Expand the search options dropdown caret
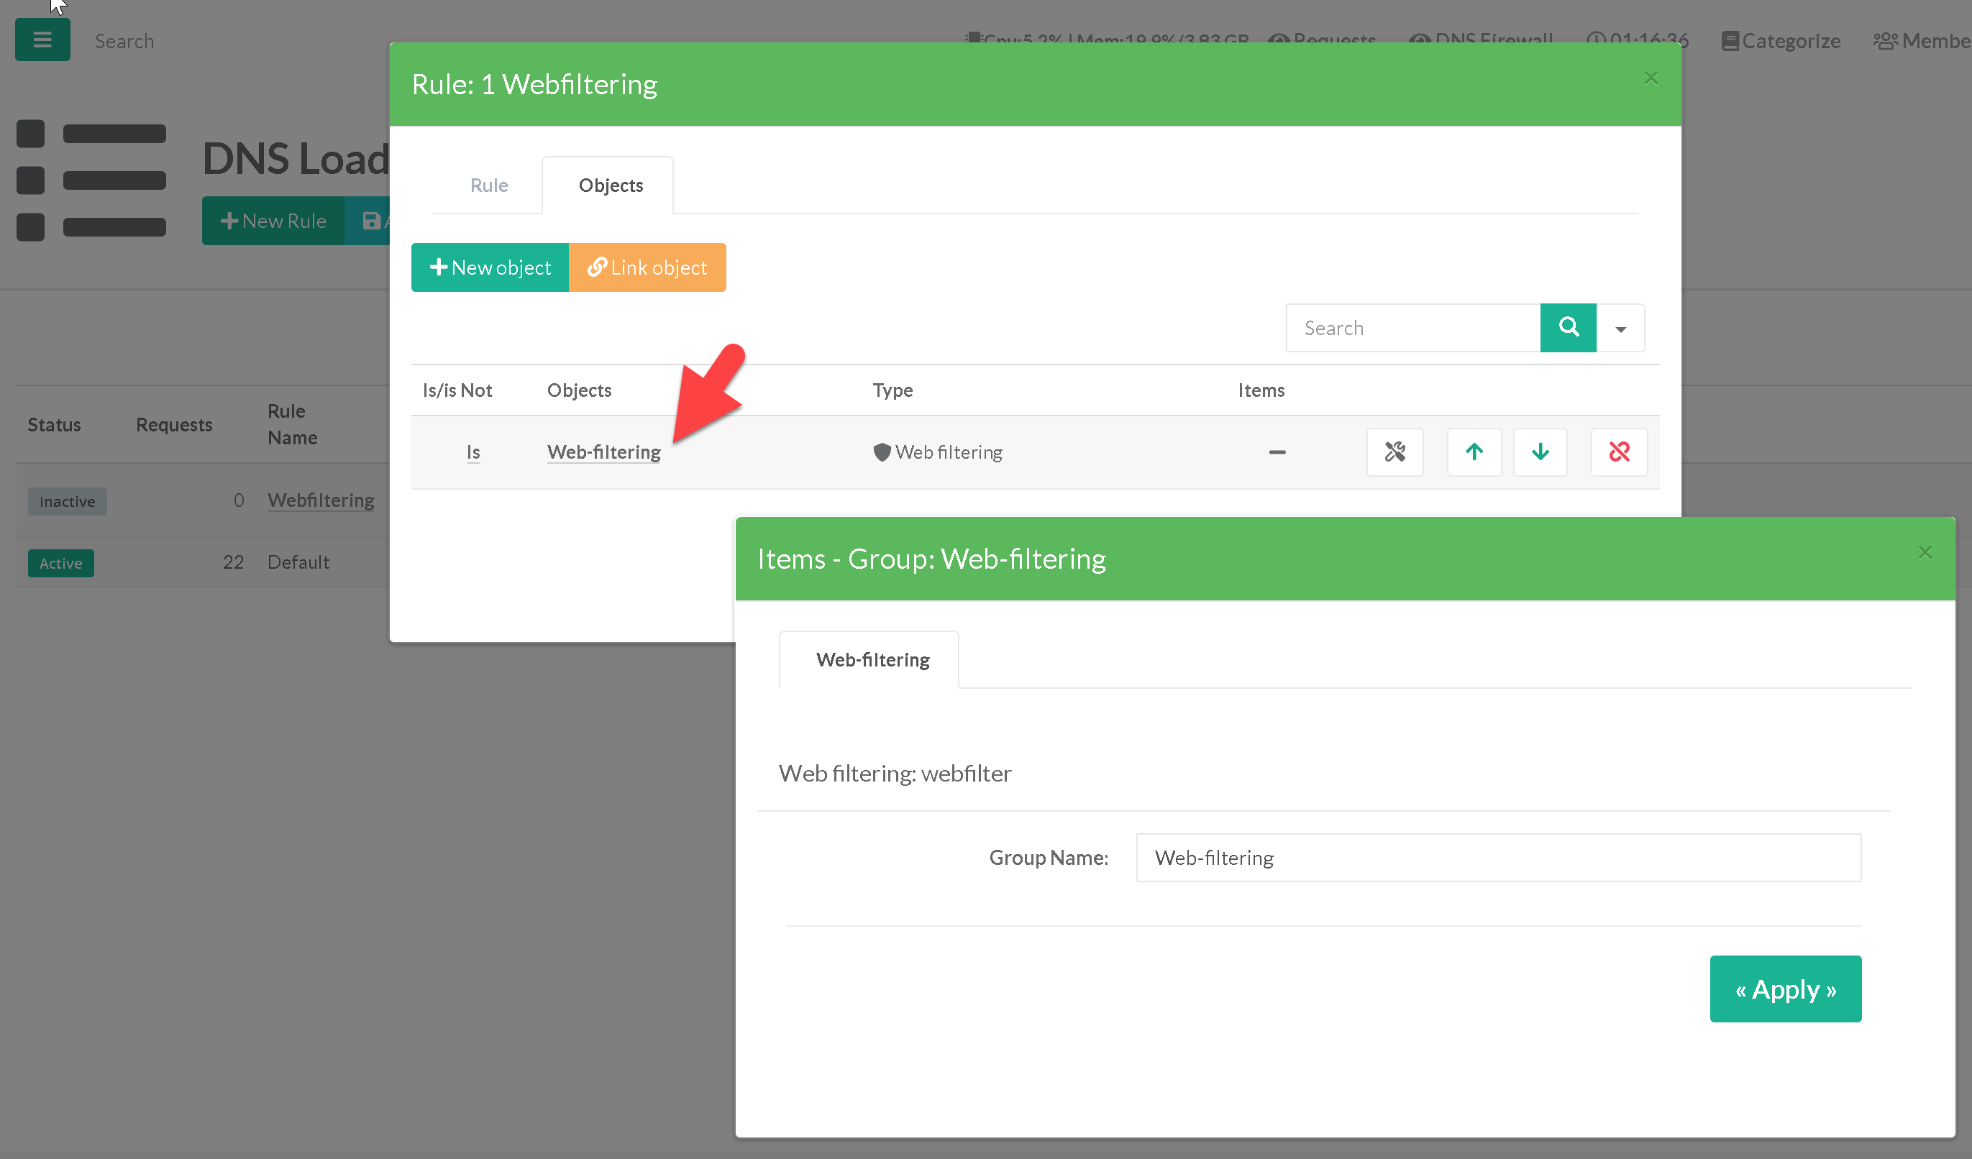 tap(1620, 329)
